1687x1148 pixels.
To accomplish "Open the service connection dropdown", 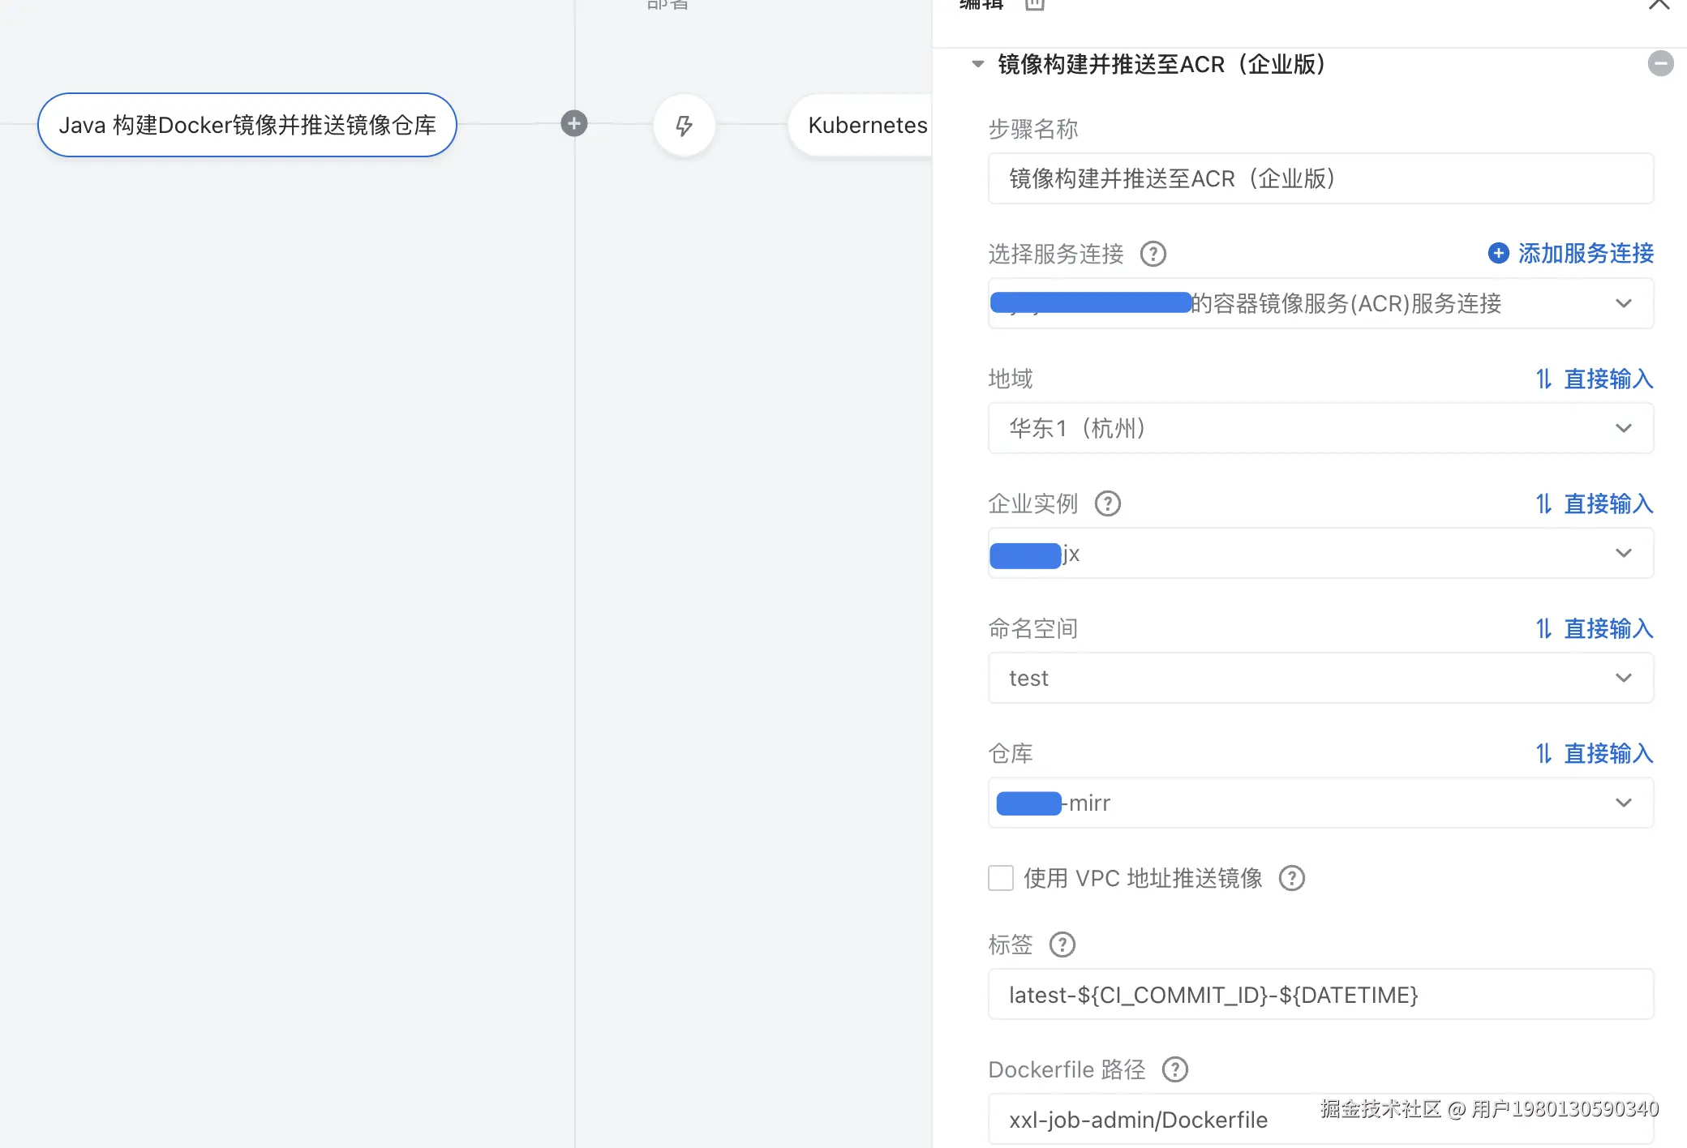I will click(1320, 303).
